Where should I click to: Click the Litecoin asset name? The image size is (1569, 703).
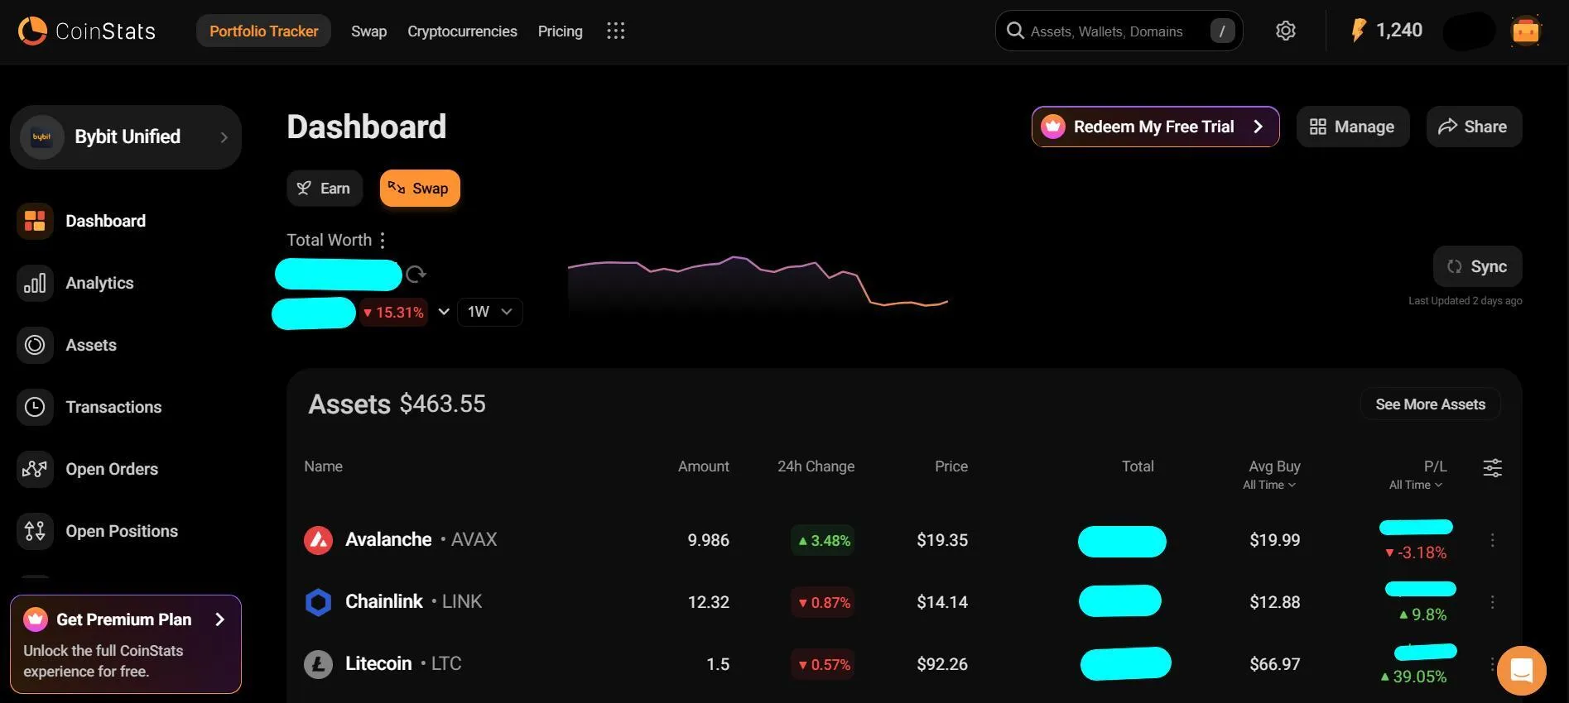tap(378, 664)
